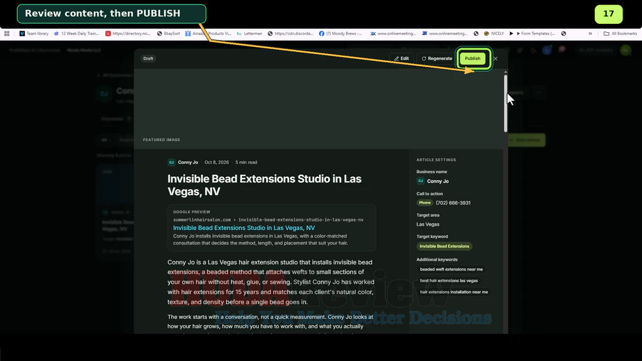Select the best hair extensions las vegas keyword
Screen dimensions: 642x361
point(449,281)
